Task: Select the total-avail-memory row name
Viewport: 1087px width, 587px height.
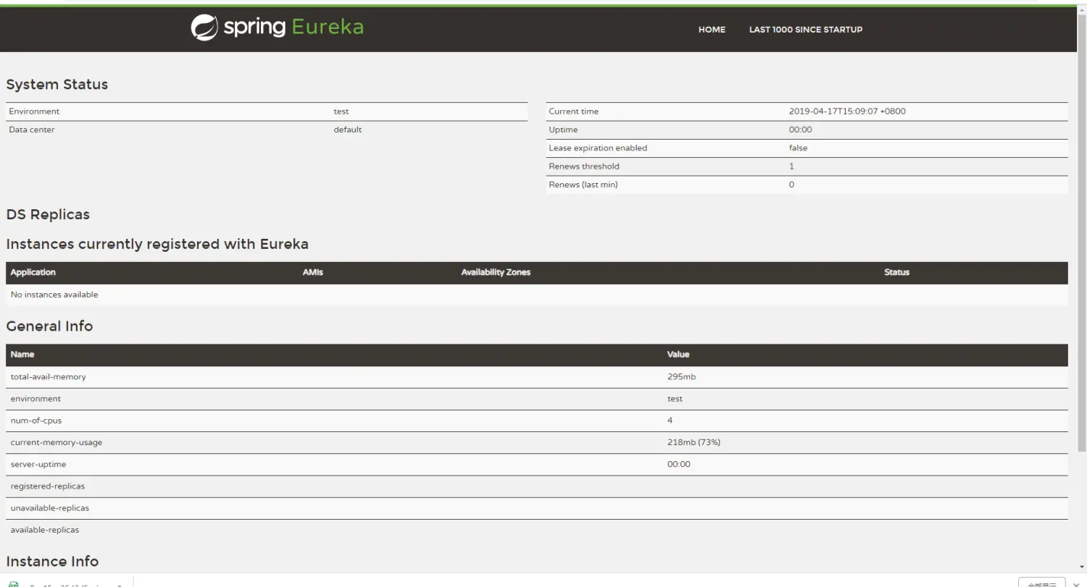Action: coord(48,377)
